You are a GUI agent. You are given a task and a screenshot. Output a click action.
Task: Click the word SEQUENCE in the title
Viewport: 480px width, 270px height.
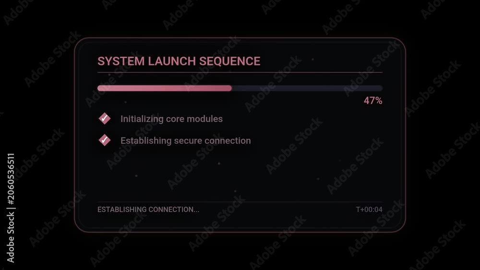(229, 61)
